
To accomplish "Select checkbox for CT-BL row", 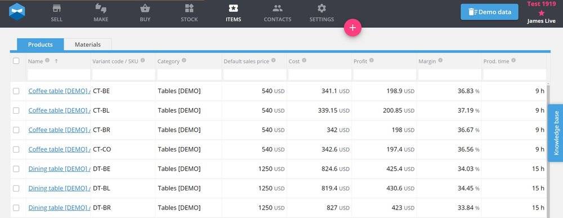I will 16,110.
